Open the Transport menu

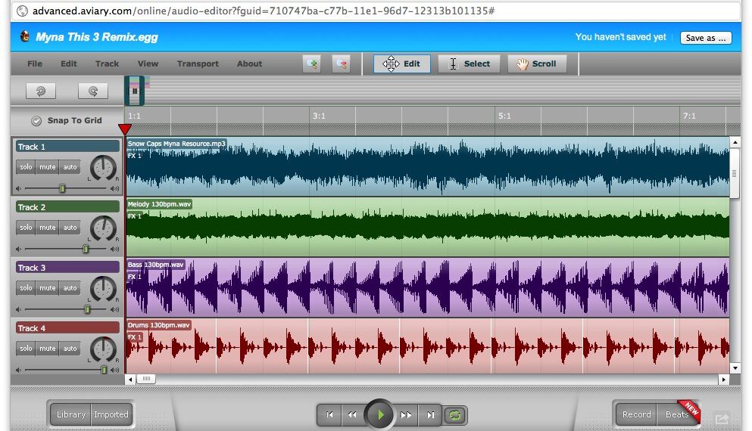[198, 64]
